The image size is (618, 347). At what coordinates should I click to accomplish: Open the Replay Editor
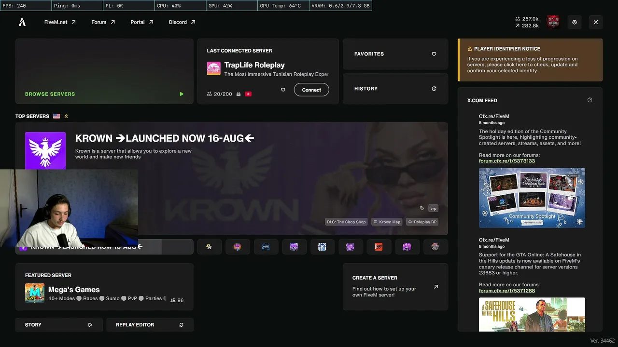coord(150,325)
